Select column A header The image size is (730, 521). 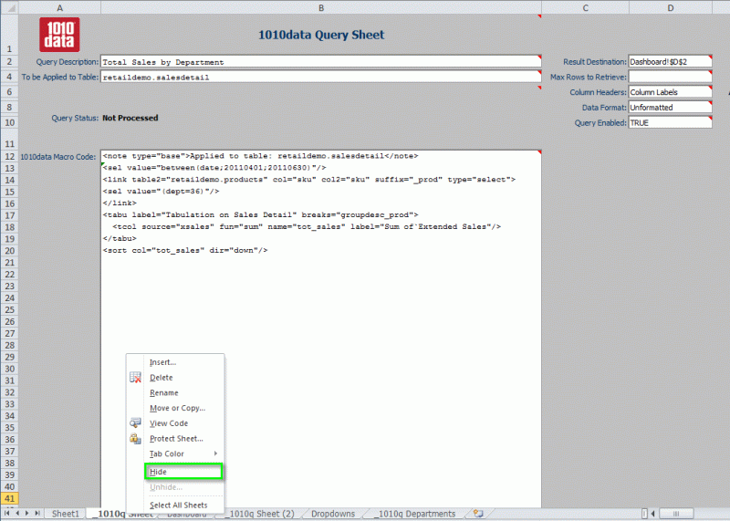pyautogui.click(x=59, y=7)
